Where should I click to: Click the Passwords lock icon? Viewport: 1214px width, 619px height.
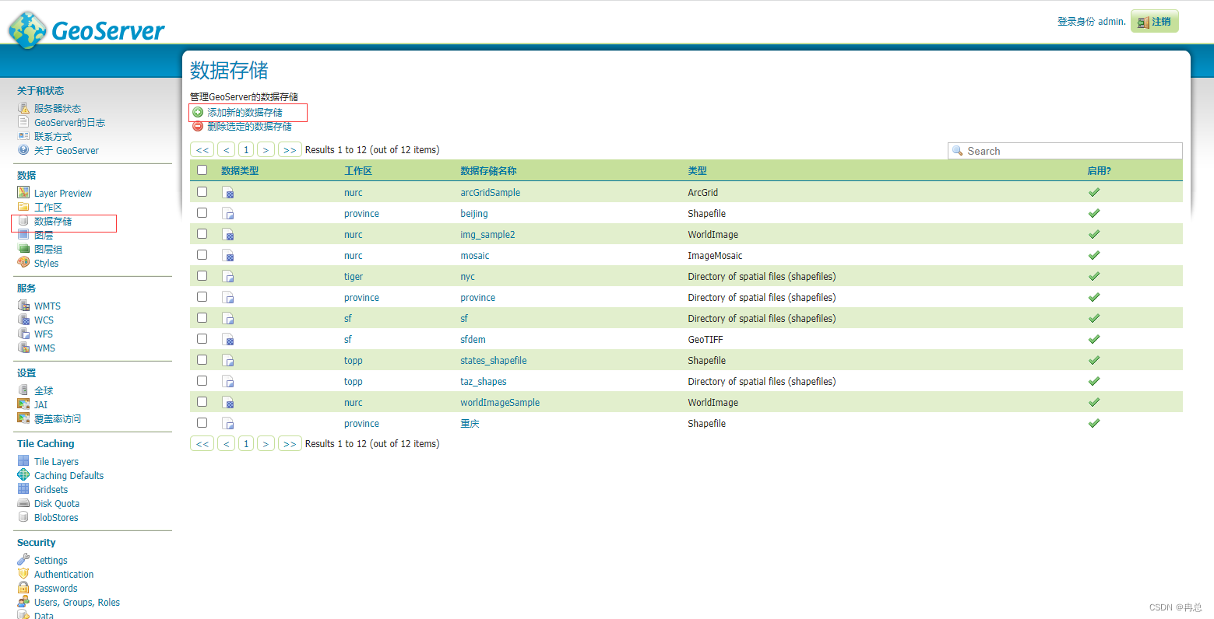pos(23,588)
